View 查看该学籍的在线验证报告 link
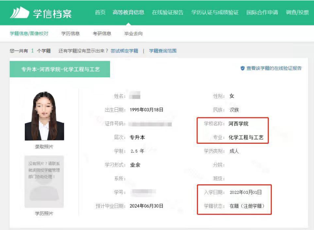This screenshot has width=314, height=230. (274, 68)
